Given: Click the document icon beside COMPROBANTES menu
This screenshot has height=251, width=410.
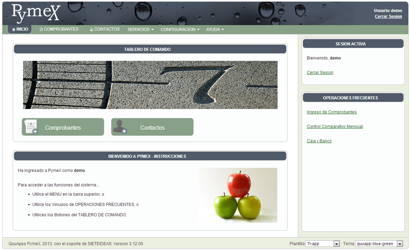Looking at the screenshot, I should tap(41, 30).
